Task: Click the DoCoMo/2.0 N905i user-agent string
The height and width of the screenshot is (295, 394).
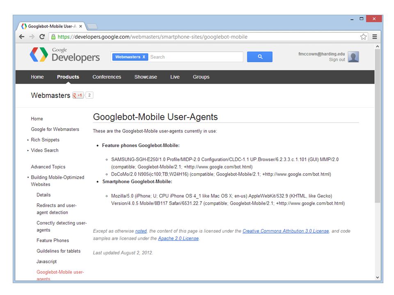Action: click(x=221, y=174)
